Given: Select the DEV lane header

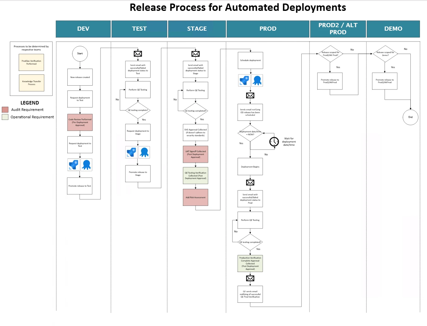Looking at the screenshot, I should tap(83, 29).
